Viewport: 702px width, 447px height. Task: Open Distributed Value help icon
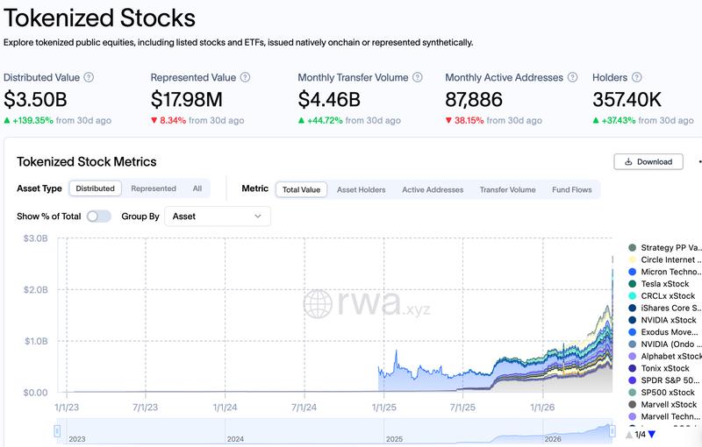(x=90, y=77)
